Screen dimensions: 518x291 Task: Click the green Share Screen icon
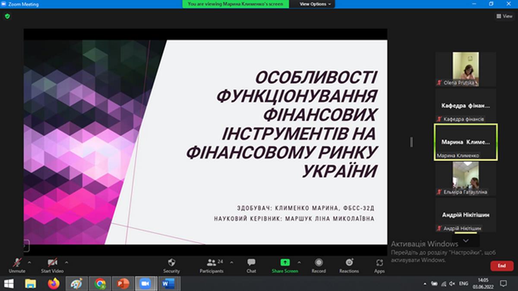(x=285, y=263)
